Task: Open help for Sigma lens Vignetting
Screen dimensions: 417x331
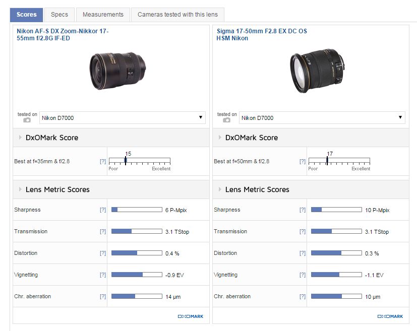Action: [303, 275]
